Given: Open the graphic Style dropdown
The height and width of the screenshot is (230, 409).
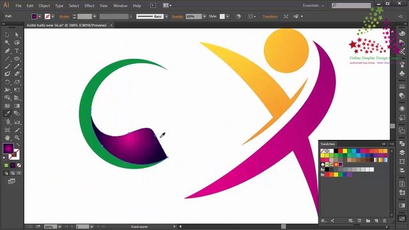Looking at the screenshot, I should click(x=228, y=17).
